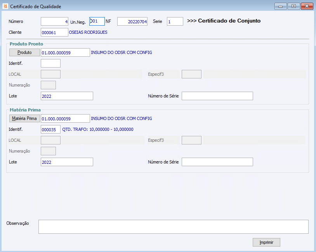Click the Numeração field in Produto Pronto
The width and height of the screenshot is (316, 252).
coord(49,85)
